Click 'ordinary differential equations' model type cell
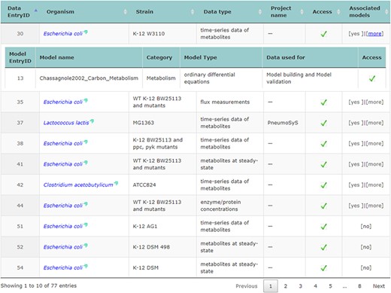391x293 pixels. pyautogui.click(x=221, y=78)
